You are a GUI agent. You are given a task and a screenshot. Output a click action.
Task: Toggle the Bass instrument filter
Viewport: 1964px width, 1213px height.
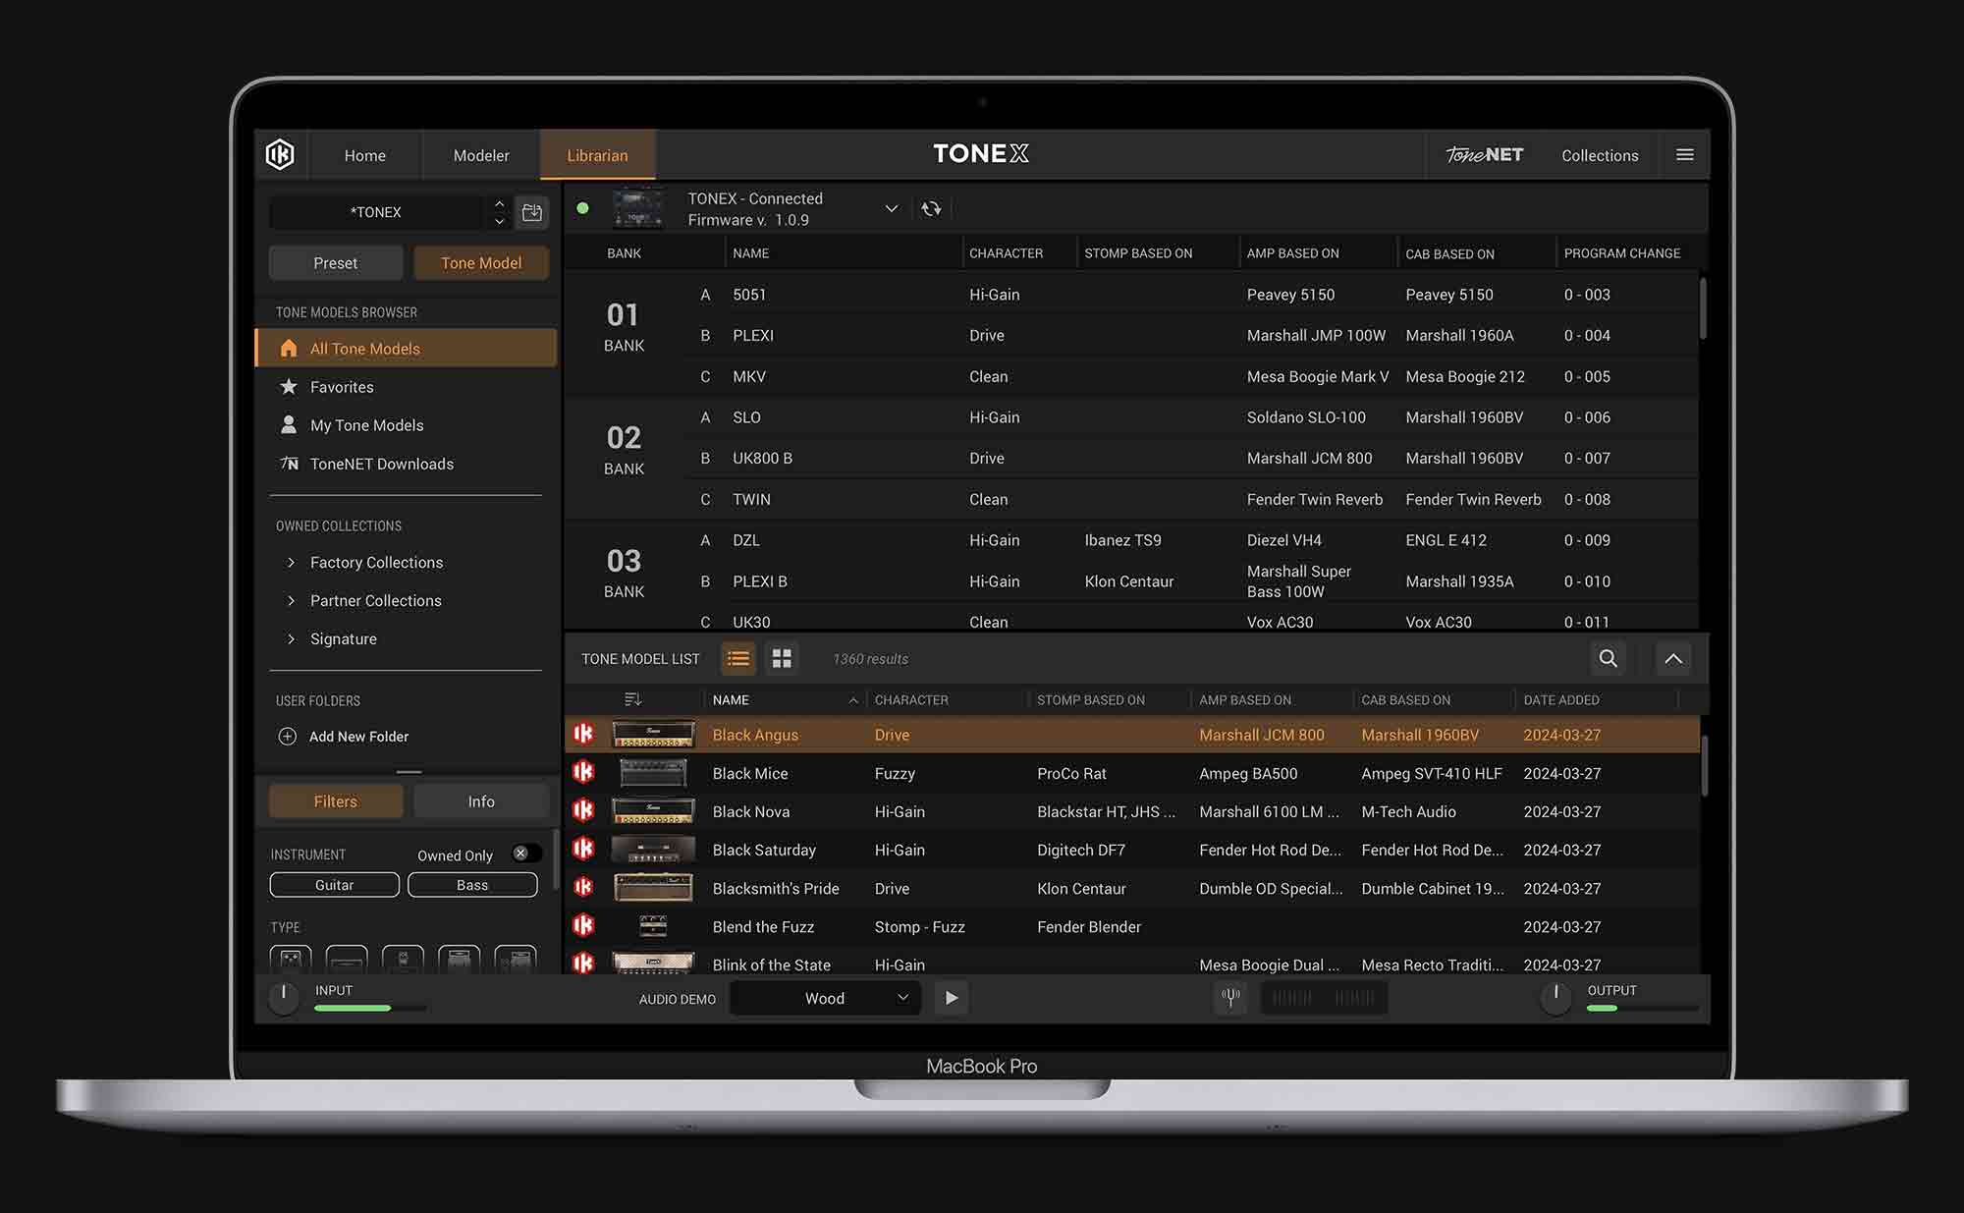click(472, 885)
